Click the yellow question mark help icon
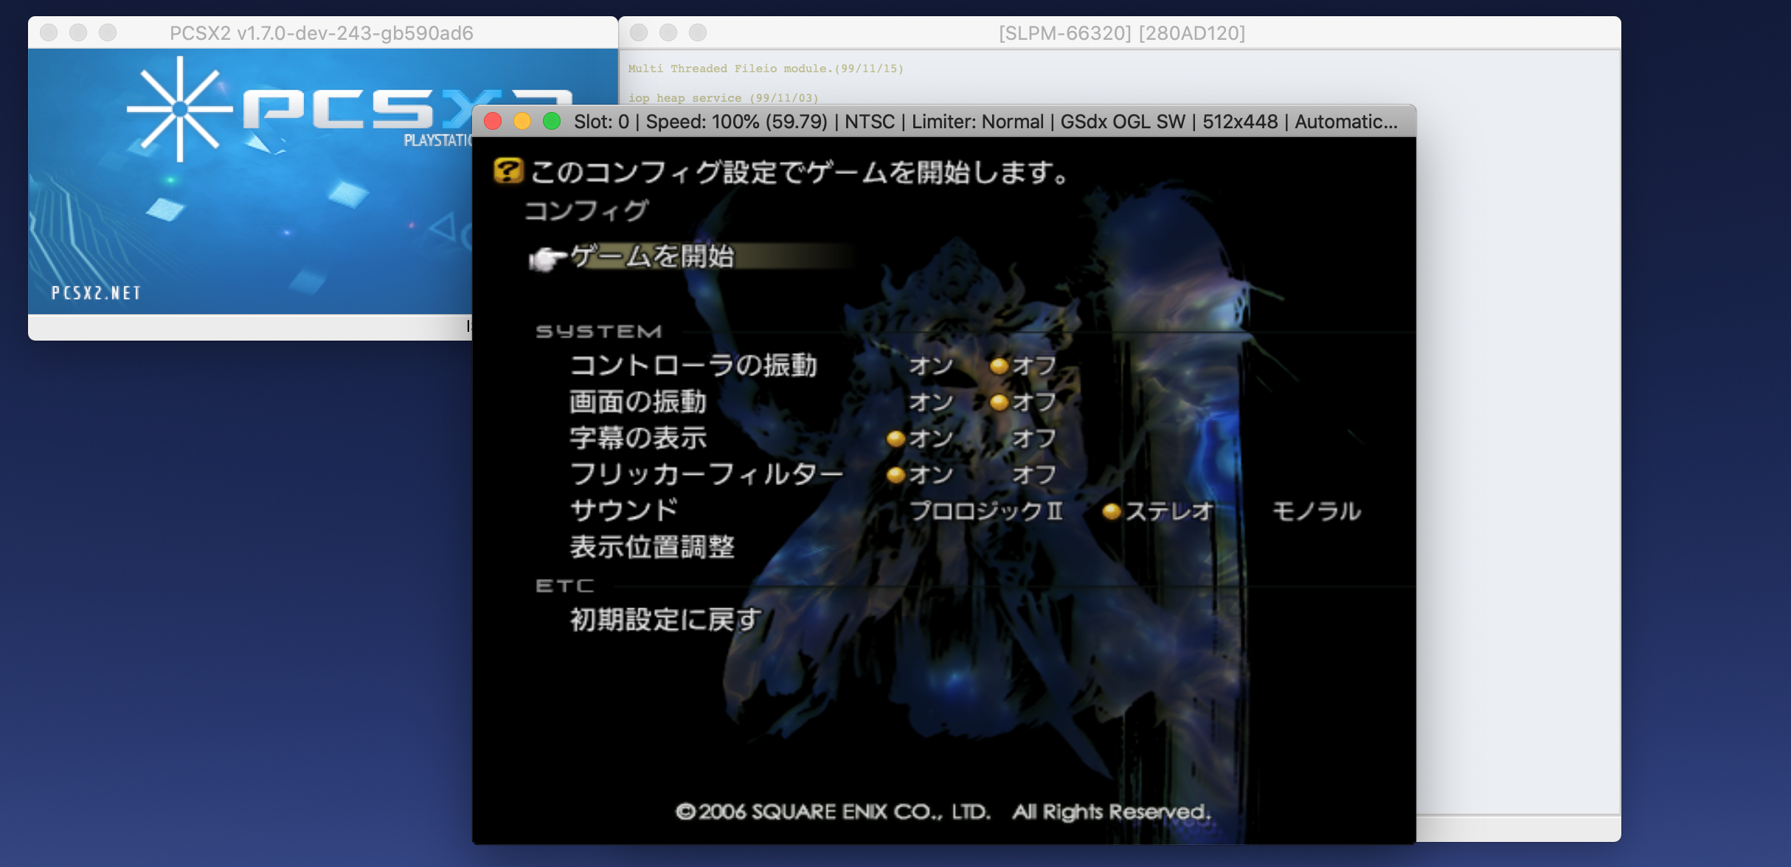 coord(508,171)
